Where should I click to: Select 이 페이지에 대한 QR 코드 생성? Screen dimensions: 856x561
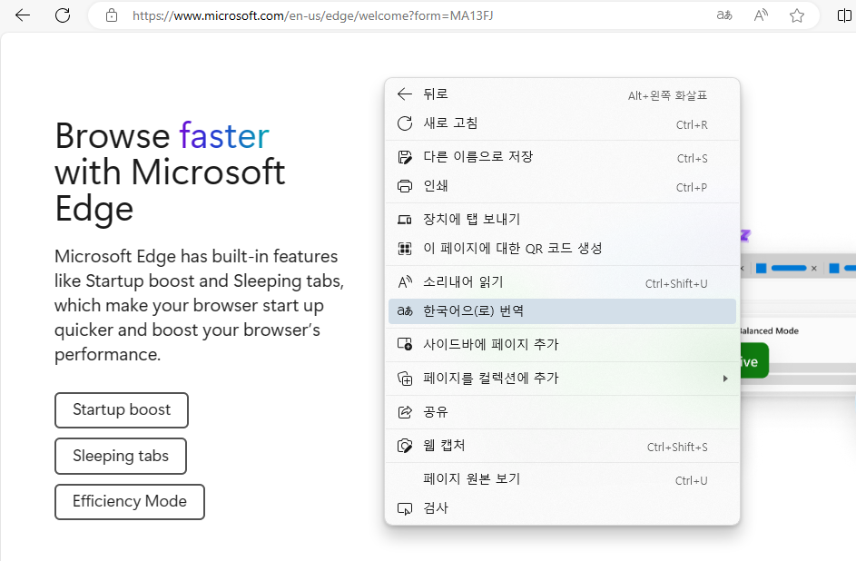click(562, 249)
